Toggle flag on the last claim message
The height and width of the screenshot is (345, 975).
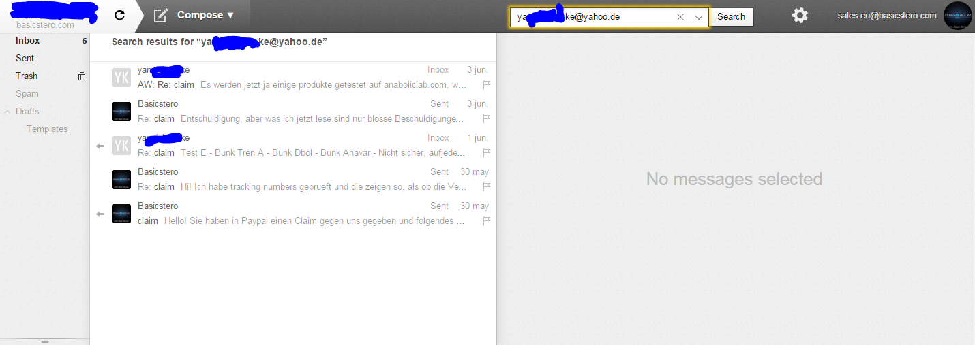tap(487, 221)
